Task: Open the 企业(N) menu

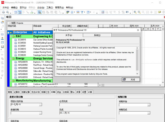Action: (41, 7)
